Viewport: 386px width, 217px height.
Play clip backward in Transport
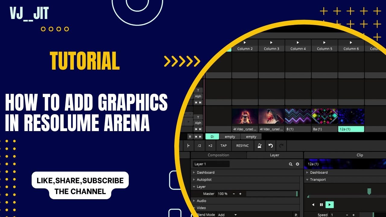(x=313, y=205)
